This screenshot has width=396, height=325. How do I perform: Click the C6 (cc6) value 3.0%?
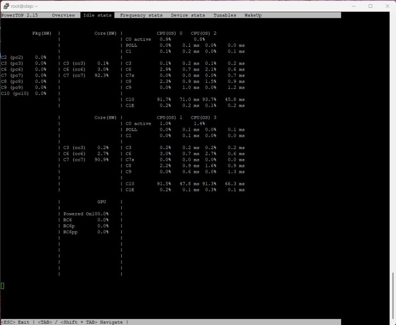(103, 69)
